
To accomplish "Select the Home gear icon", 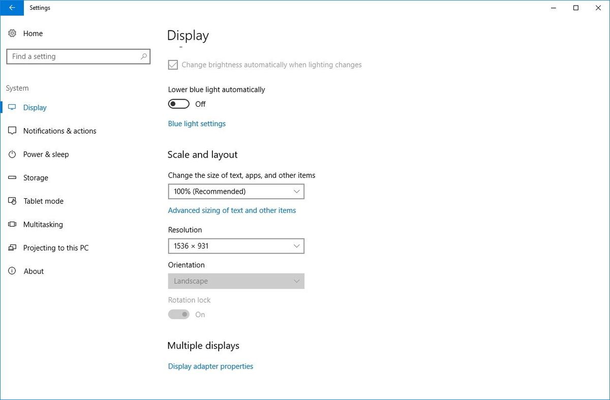I will point(12,33).
